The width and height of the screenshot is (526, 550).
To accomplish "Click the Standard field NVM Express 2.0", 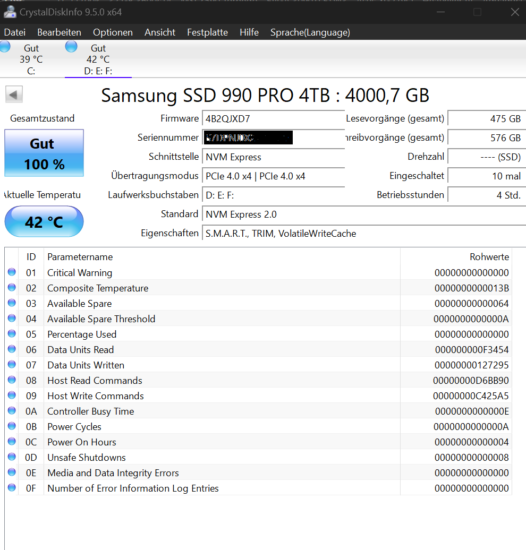I will tap(364, 214).
